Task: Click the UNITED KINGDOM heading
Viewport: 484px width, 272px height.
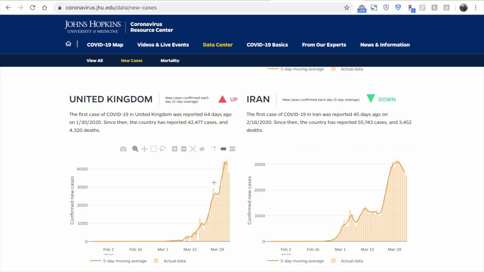Action: tap(111, 99)
